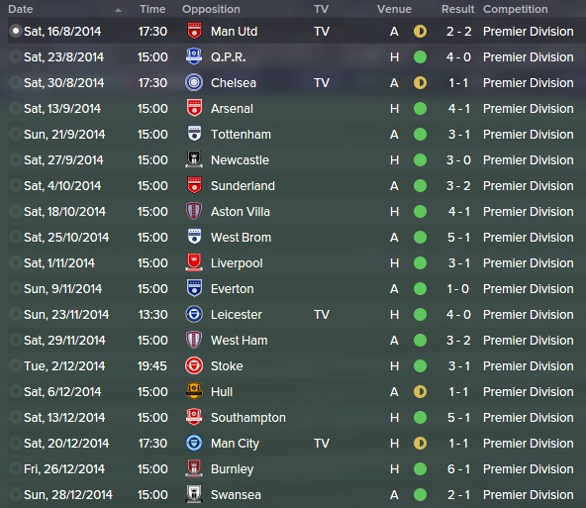Click the Stoke club crest
This screenshot has width=586, height=508.
click(194, 366)
